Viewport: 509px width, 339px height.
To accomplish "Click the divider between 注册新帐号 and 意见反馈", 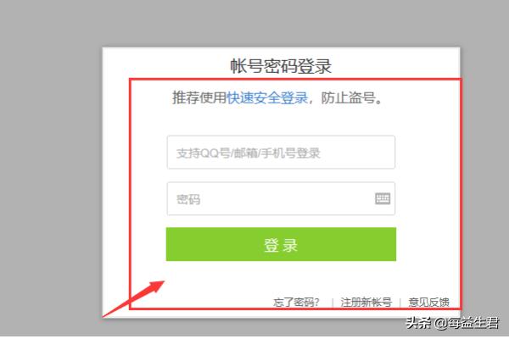I will pos(400,303).
